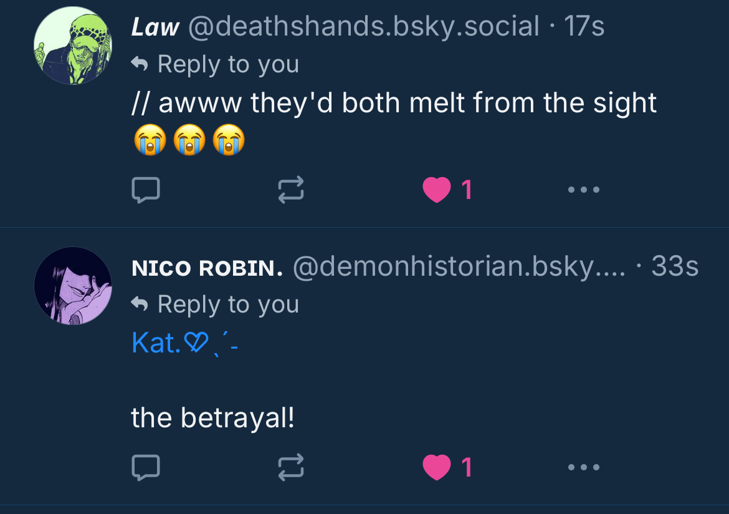Open the @deathshands.bsky.social handle

pos(363,27)
